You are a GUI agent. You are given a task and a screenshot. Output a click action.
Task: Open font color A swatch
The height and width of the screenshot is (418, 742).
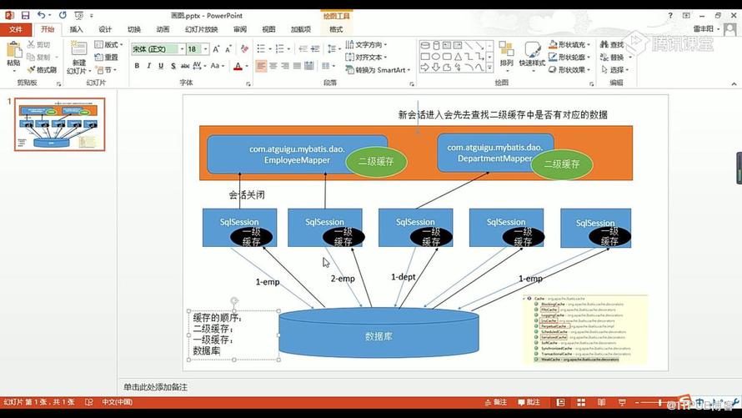[238, 66]
